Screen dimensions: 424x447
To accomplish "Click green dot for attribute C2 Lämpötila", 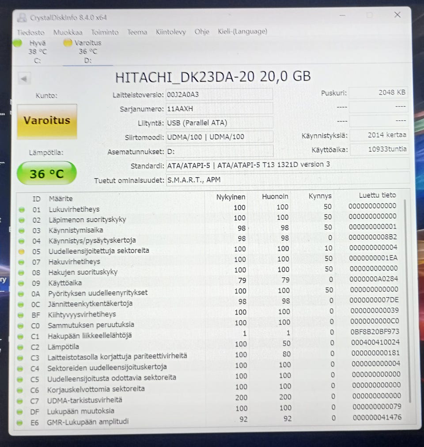I will [x=20, y=347].
